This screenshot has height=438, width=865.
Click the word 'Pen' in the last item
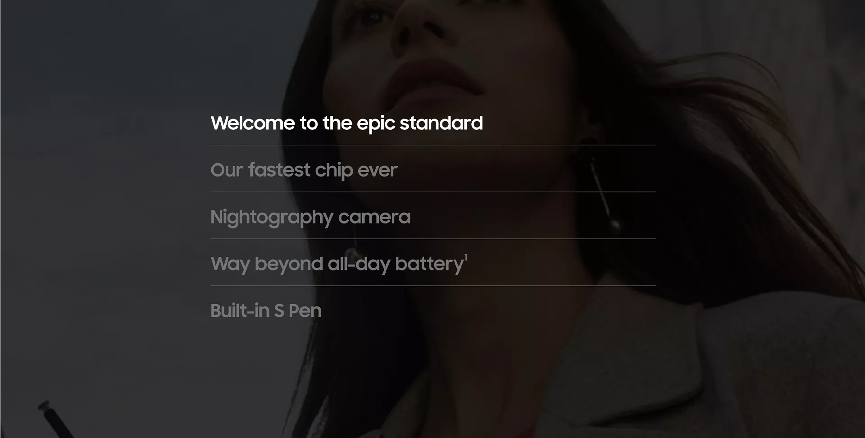click(x=305, y=310)
